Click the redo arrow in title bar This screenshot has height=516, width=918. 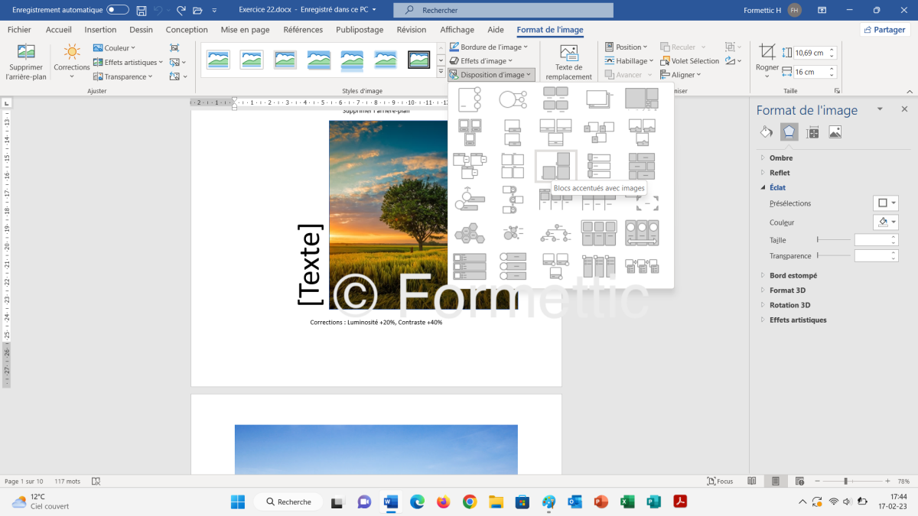(x=181, y=10)
